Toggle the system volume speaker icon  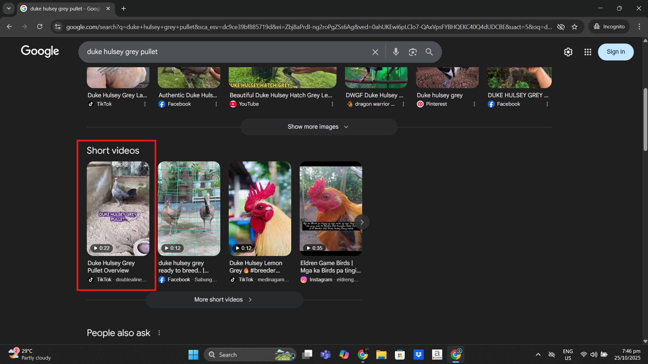594,355
